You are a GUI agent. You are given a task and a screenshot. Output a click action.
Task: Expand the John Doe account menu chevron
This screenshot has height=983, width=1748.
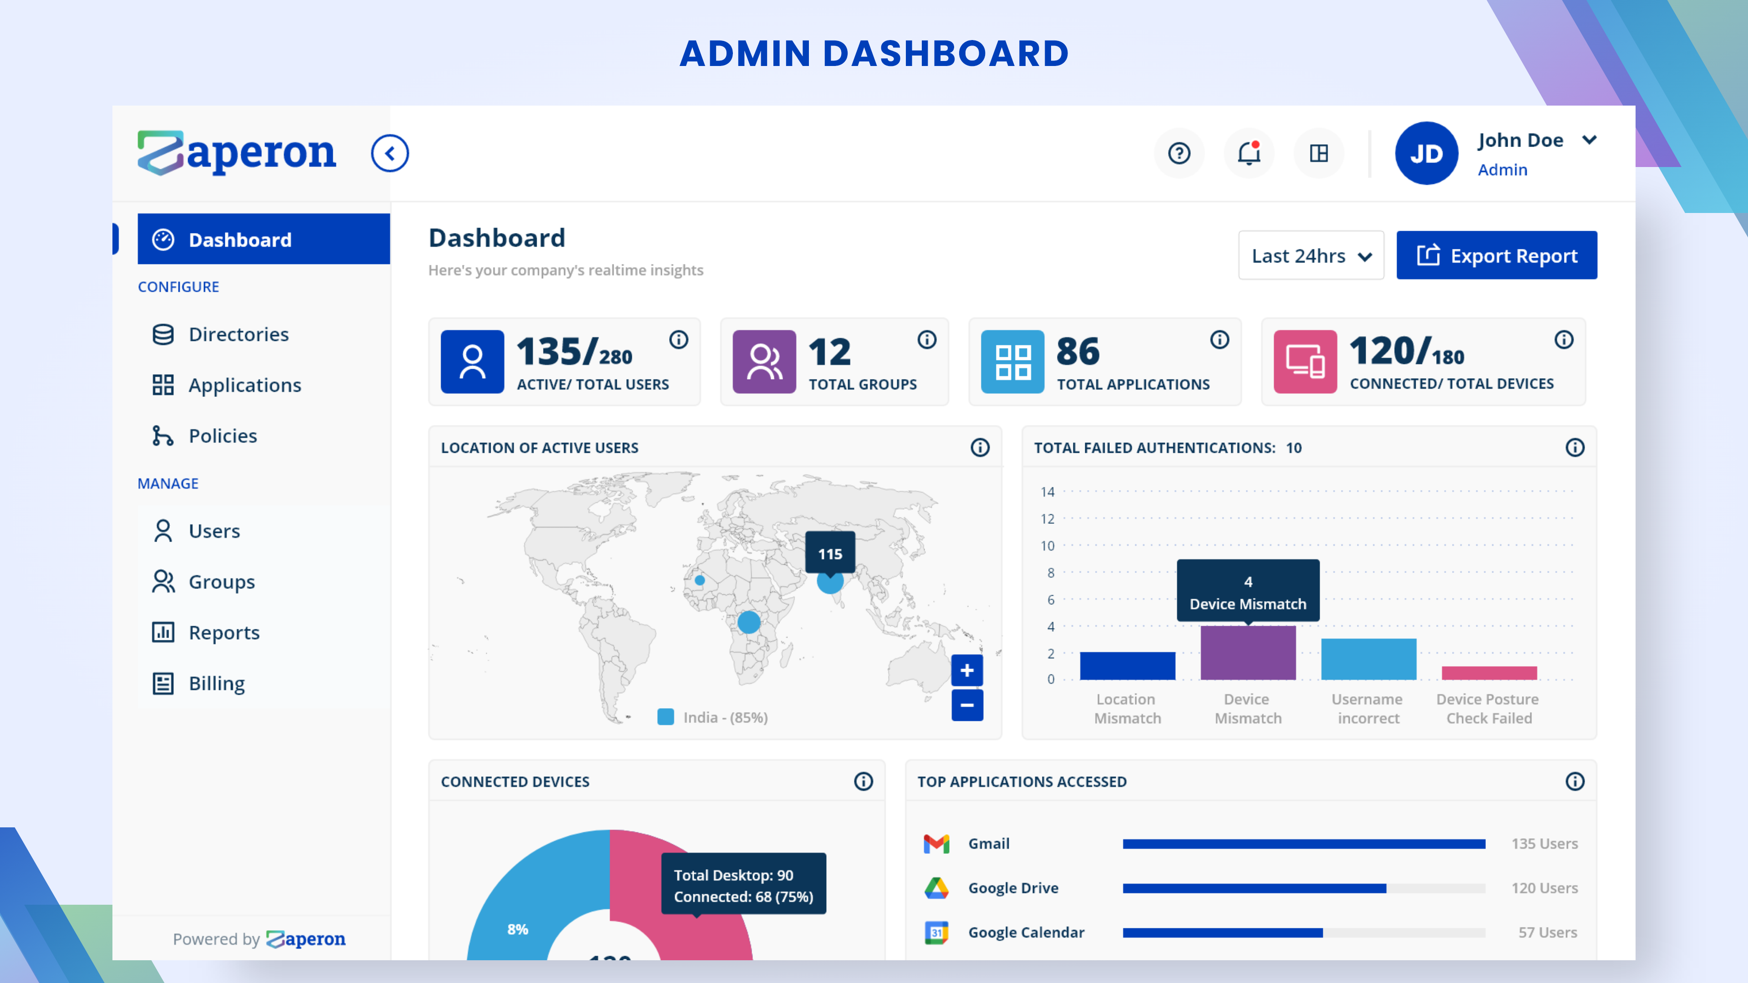coord(1589,141)
